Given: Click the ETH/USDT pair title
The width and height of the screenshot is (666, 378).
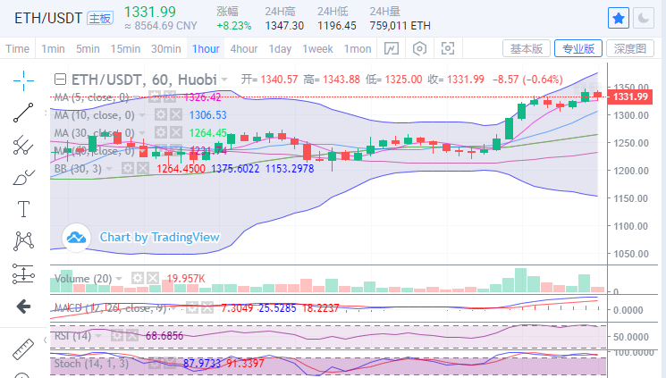Looking at the screenshot, I should click(x=48, y=18).
